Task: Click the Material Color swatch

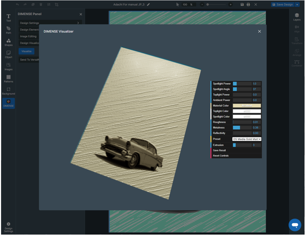Action: [247, 106]
